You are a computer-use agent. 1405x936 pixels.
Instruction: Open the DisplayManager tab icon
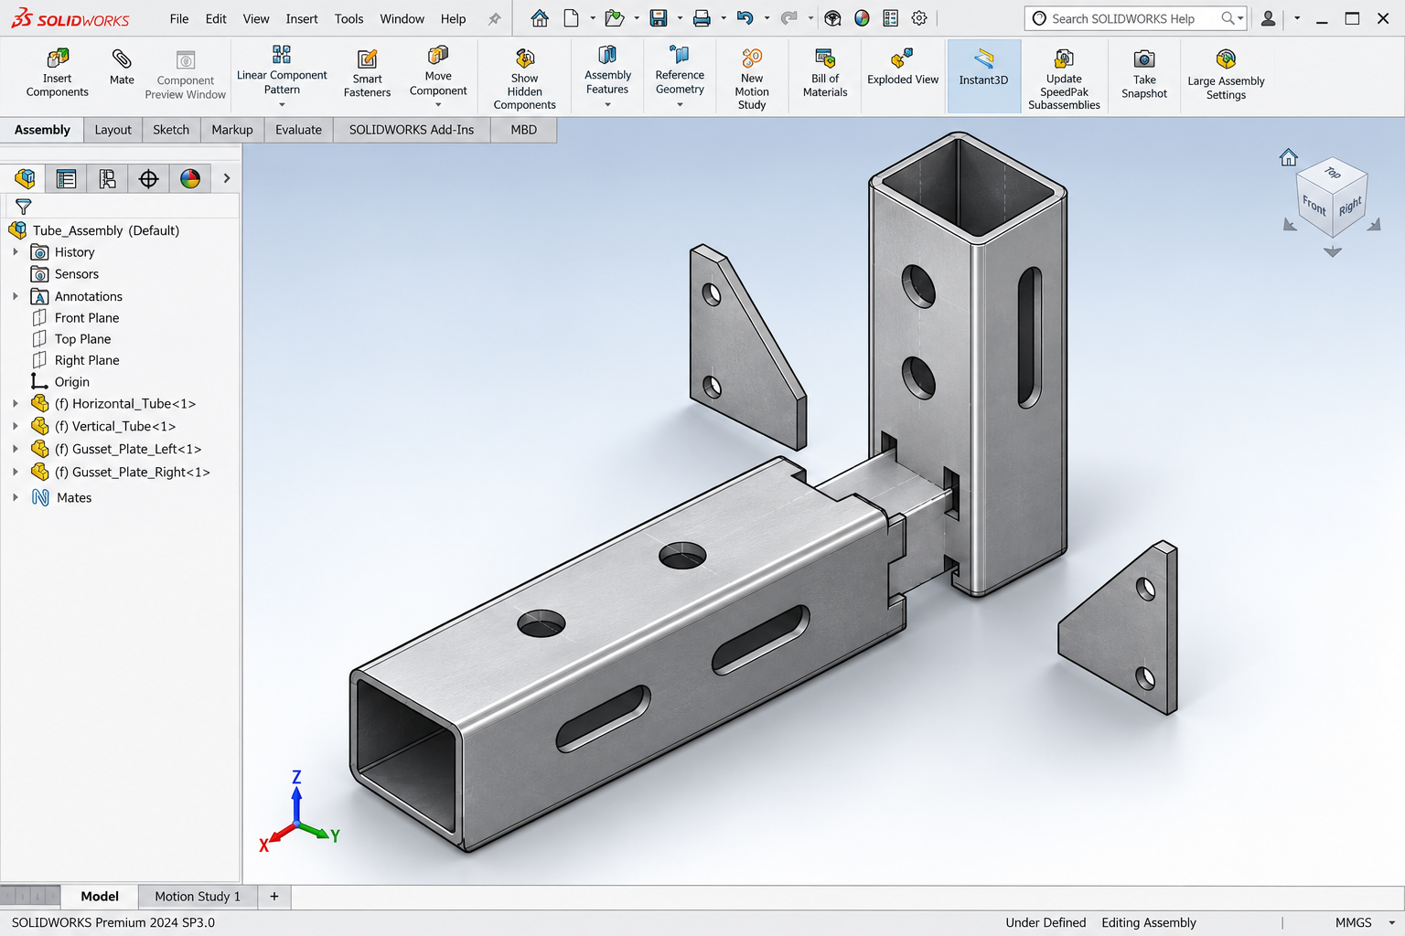click(190, 178)
